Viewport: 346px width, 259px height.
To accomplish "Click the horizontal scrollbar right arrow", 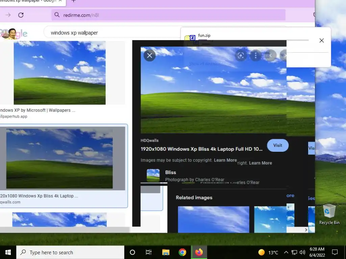I will pyautogui.click(x=306, y=230).
